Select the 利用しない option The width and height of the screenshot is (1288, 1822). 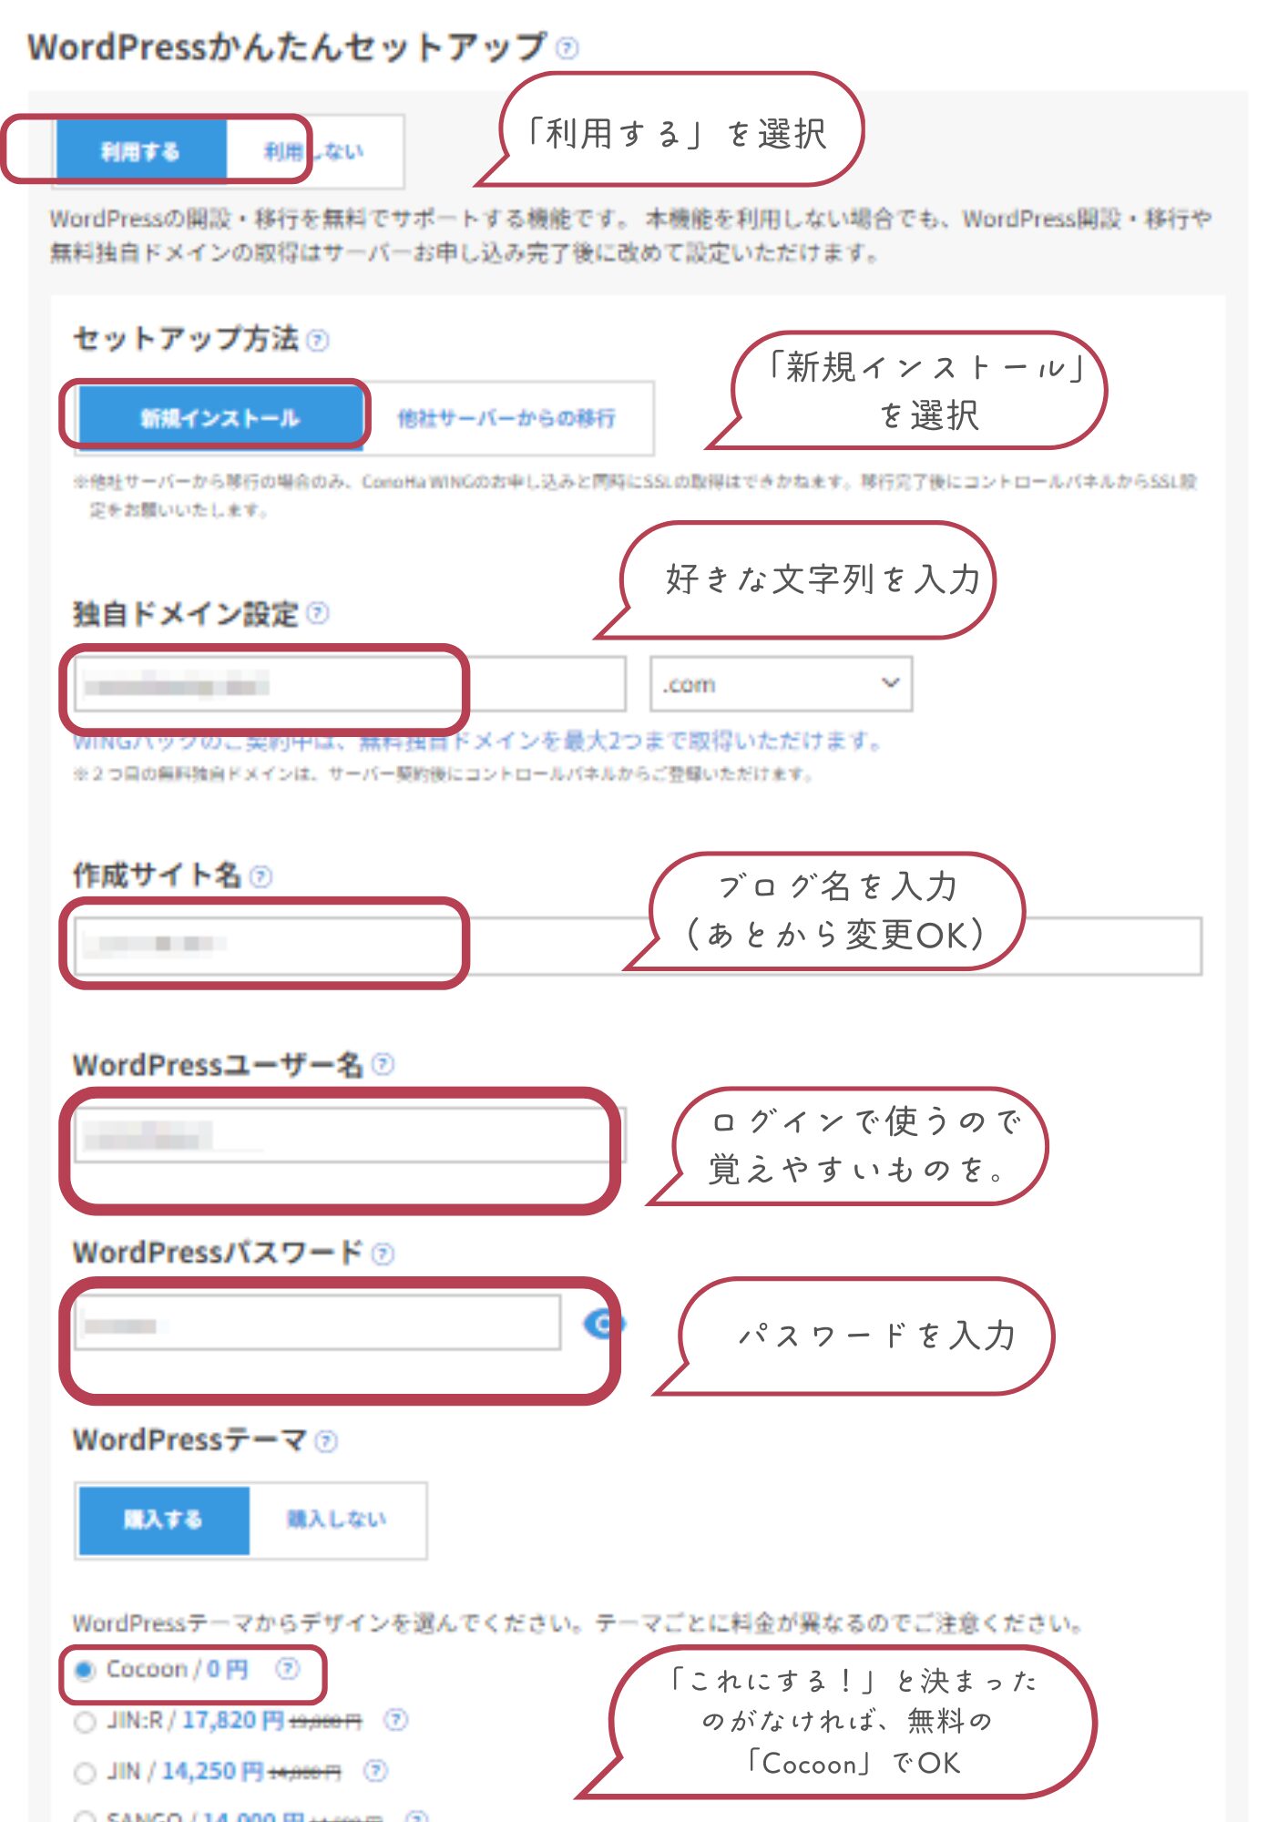[313, 151]
